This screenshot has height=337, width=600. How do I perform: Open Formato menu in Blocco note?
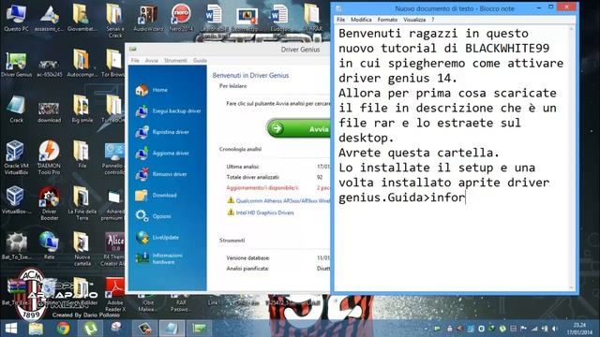(x=387, y=20)
